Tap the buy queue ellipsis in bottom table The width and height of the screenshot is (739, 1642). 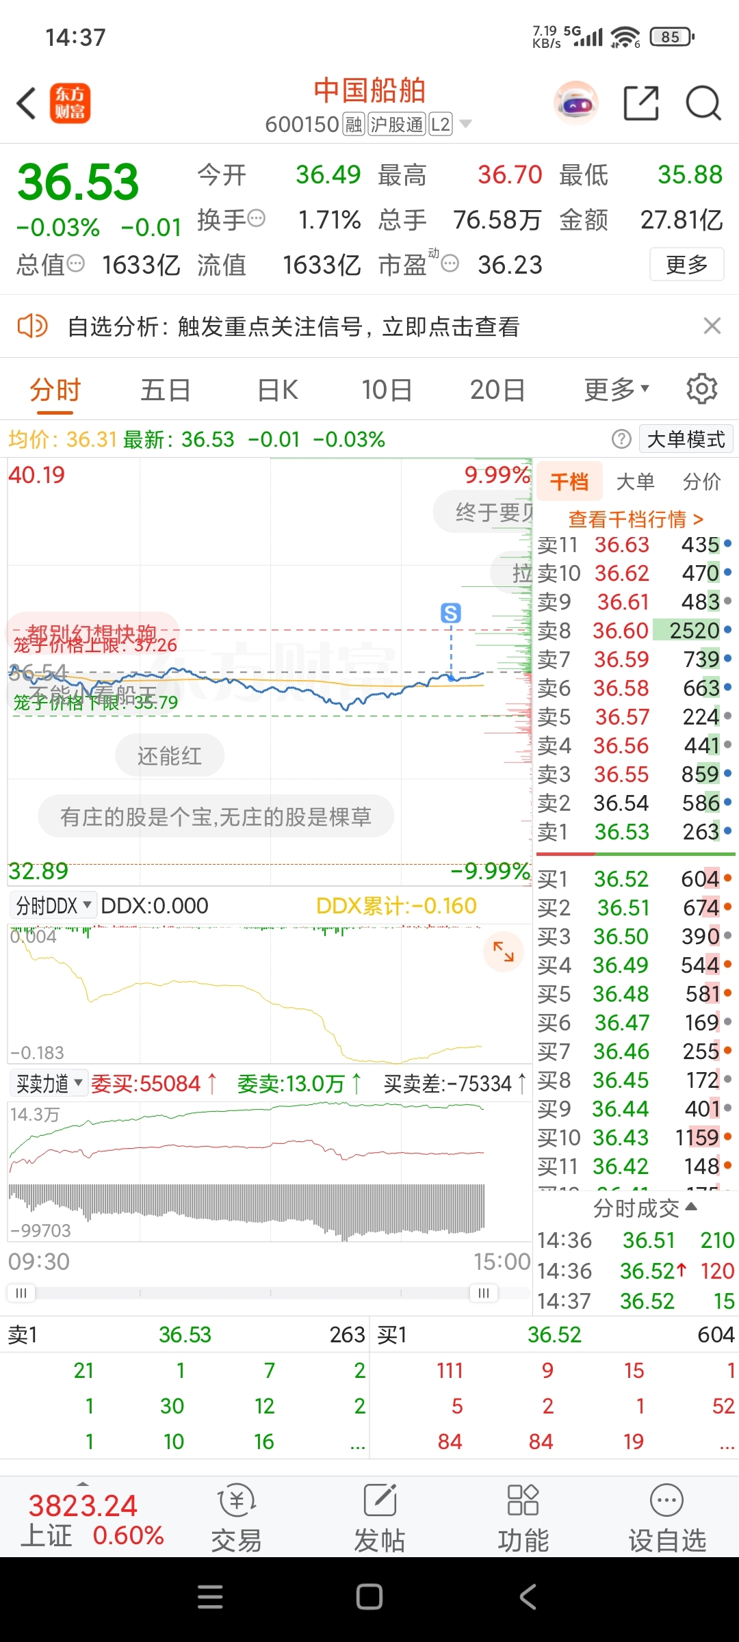[x=727, y=1442]
